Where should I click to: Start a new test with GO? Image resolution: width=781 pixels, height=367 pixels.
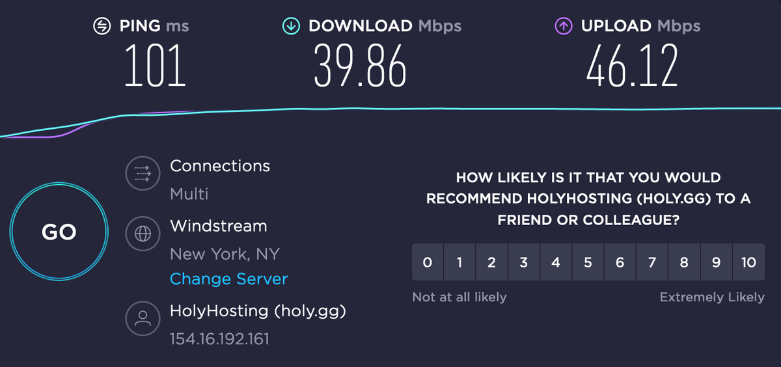click(x=59, y=232)
